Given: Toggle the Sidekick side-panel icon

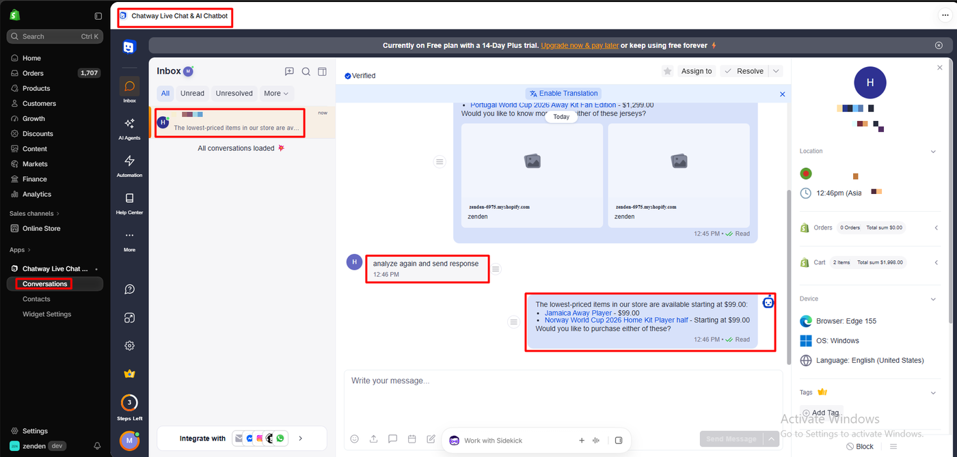Looking at the screenshot, I should pyautogui.click(x=619, y=441).
